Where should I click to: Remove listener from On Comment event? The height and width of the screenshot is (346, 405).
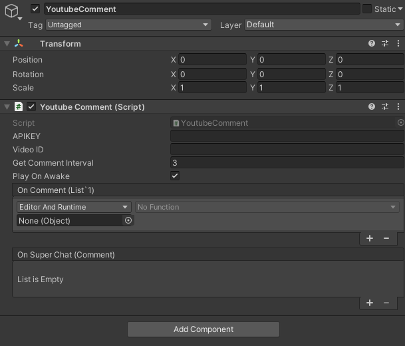tap(386, 238)
